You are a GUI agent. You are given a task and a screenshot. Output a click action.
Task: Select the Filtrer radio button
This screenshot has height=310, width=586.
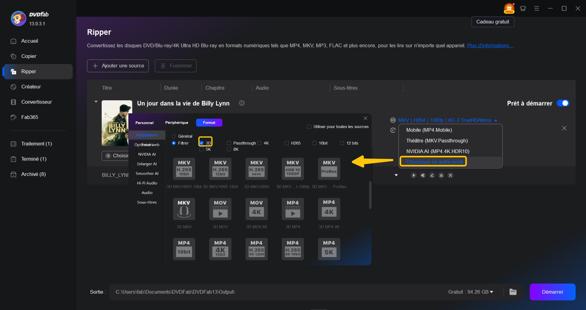(x=174, y=143)
